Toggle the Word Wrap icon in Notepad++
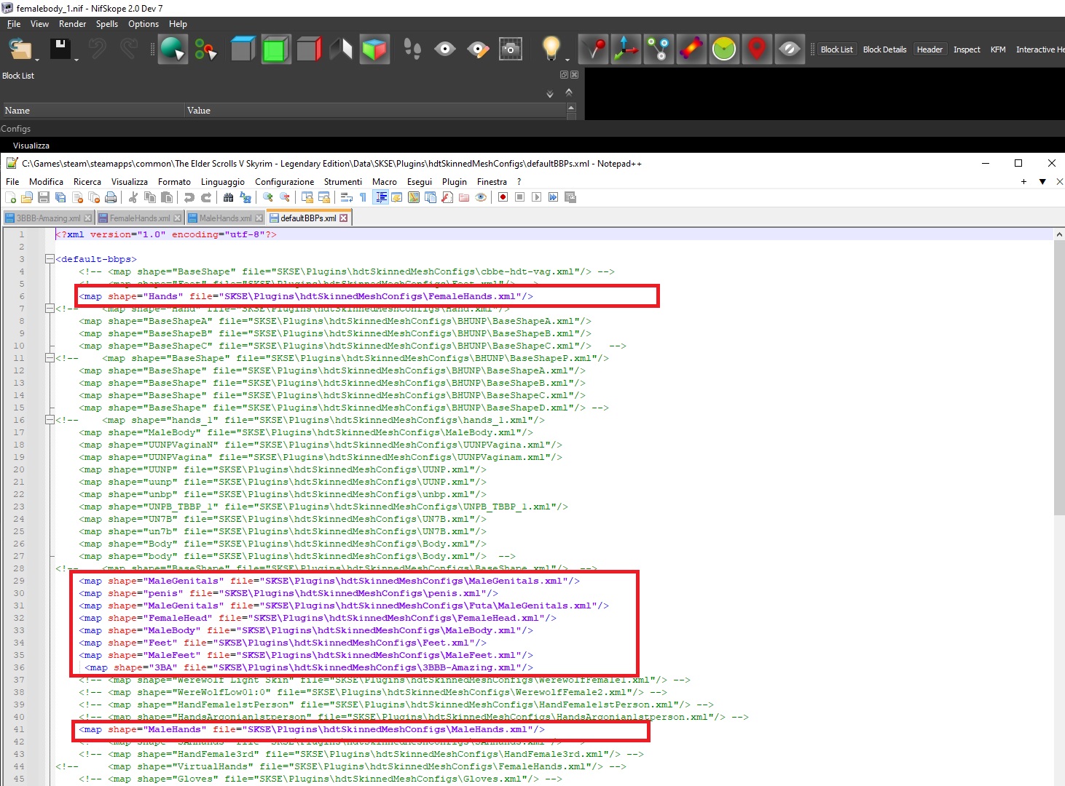Viewport: 1065px width, 786px height. tap(347, 197)
